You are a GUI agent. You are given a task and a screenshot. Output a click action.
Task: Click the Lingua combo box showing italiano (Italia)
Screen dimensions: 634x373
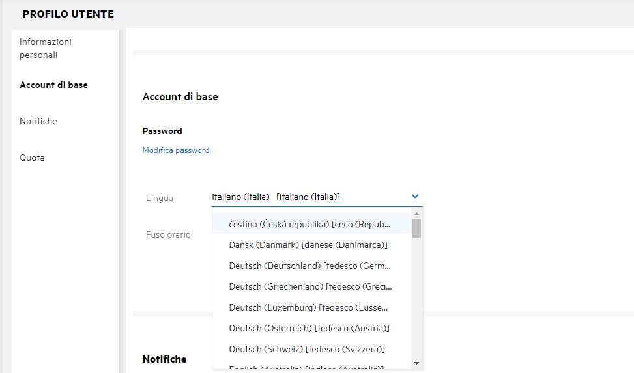pyautogui.click(x=306, y=197)
